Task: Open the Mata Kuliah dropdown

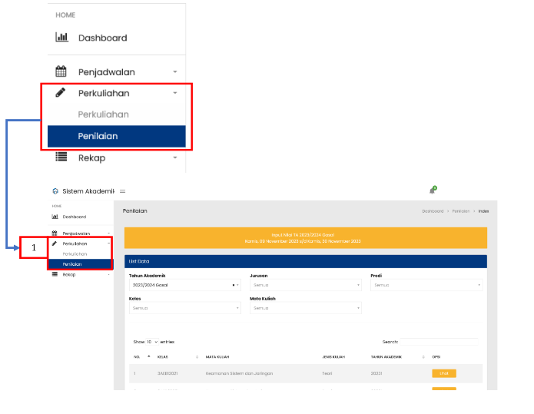Action: click(305, 308)
